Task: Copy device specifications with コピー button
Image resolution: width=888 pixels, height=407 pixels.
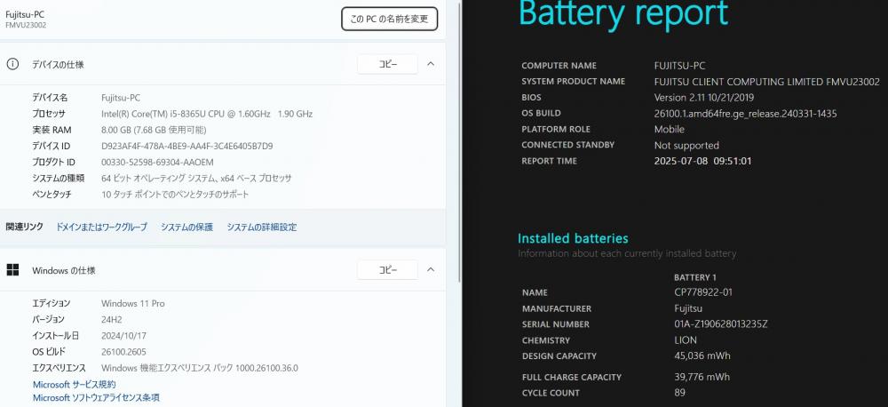Action: click(387, 64)
